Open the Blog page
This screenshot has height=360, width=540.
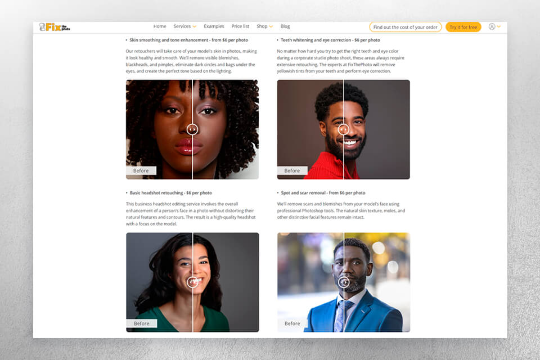(285, 26)
